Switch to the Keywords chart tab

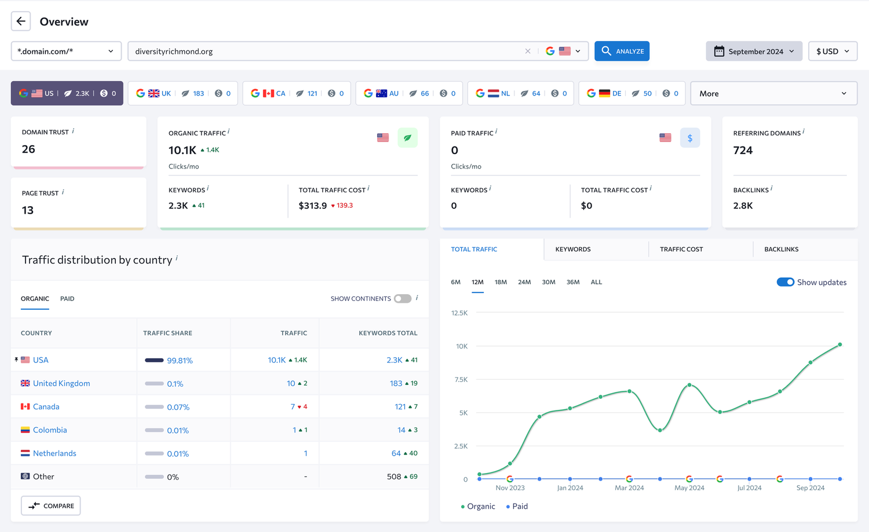573,249
